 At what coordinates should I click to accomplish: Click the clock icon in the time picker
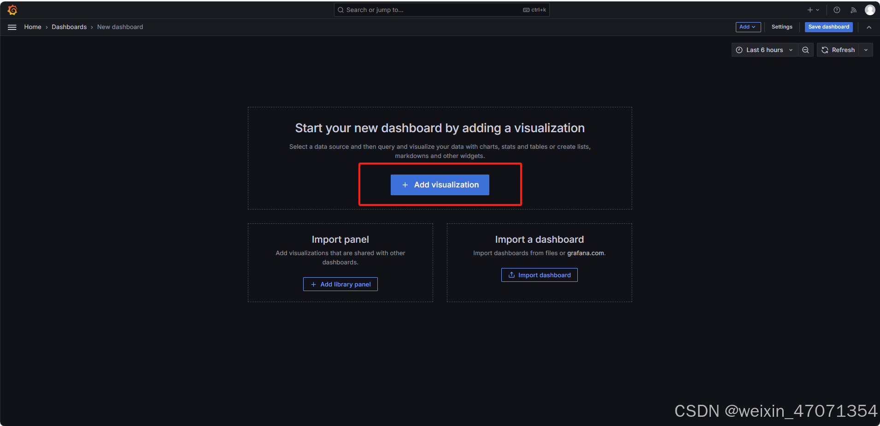tap(739, 50)
